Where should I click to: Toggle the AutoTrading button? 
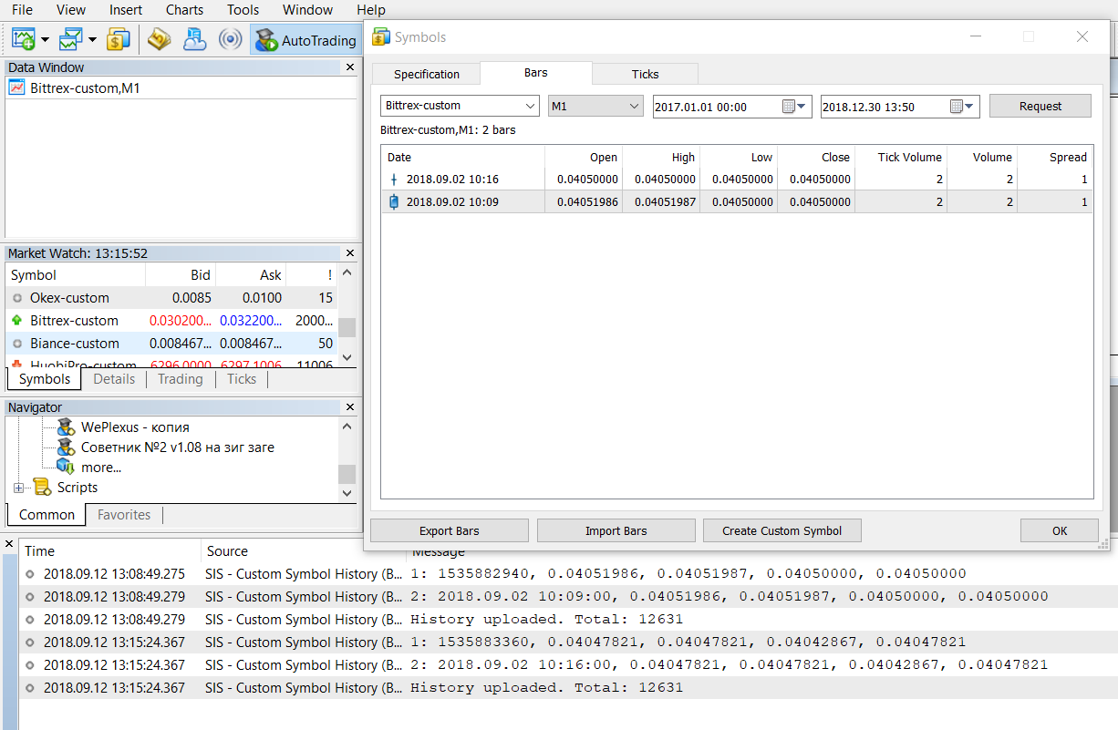(305, 40)
